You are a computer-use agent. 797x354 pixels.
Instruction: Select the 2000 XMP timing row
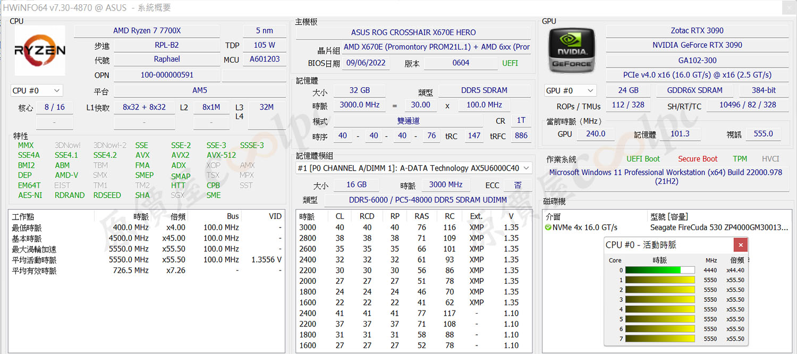pyautogui.click(x=414, y=281)
